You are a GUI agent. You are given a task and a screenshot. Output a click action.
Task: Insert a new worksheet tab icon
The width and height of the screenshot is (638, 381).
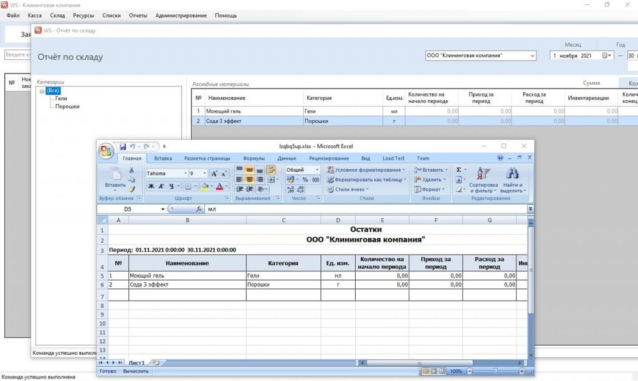tap(156, 363)
